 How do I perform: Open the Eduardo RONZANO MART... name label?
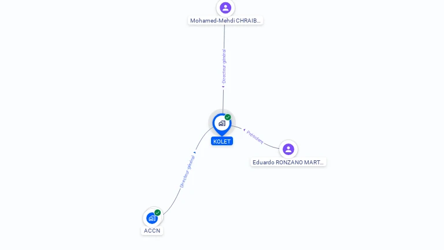click(x=288, y=163)
